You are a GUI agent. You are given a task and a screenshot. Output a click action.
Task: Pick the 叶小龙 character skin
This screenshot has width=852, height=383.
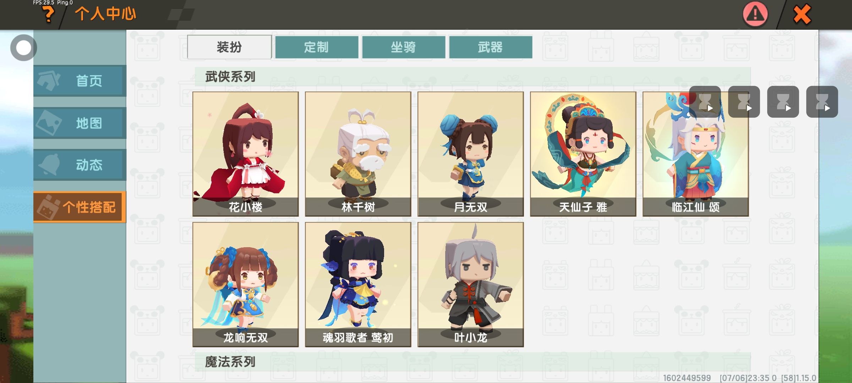pyautogui.click(x=471, y=284)
